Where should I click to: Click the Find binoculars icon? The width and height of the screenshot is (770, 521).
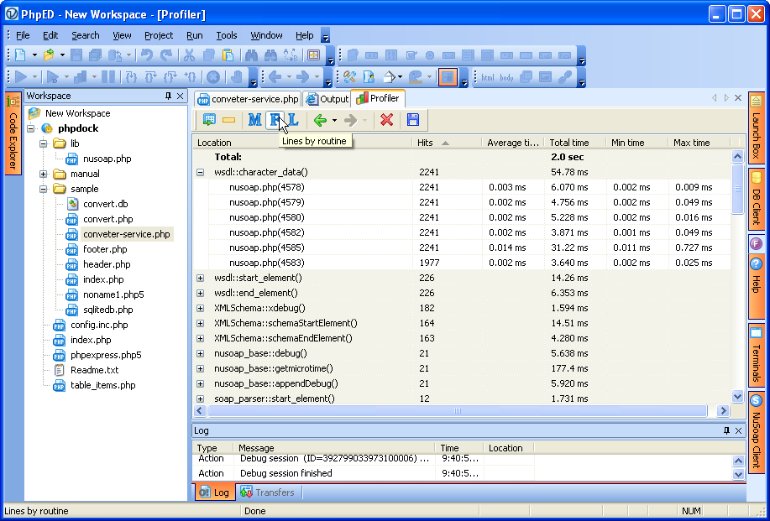click(x=251, y=55)
